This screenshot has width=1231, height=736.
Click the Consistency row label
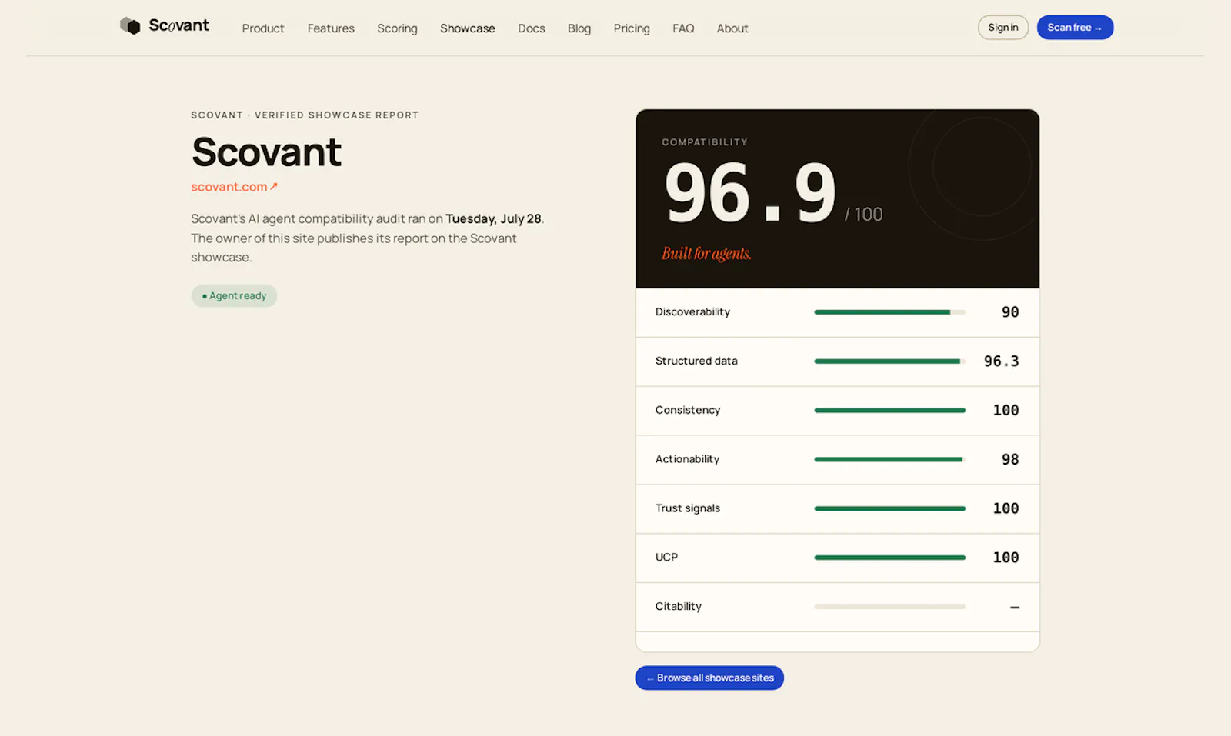coord(688,410)
